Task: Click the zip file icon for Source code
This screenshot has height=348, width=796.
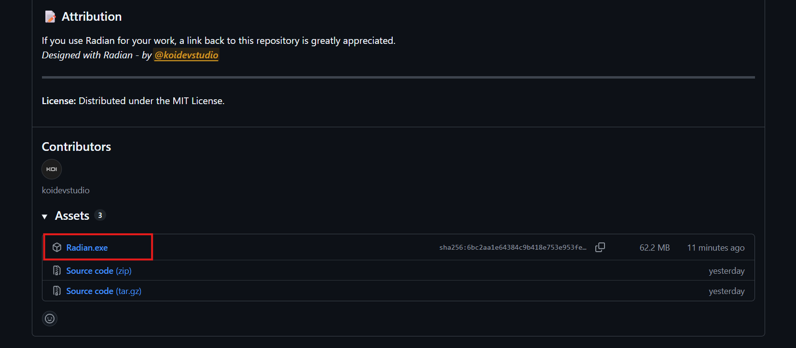Action: click(x=57, y=271)
